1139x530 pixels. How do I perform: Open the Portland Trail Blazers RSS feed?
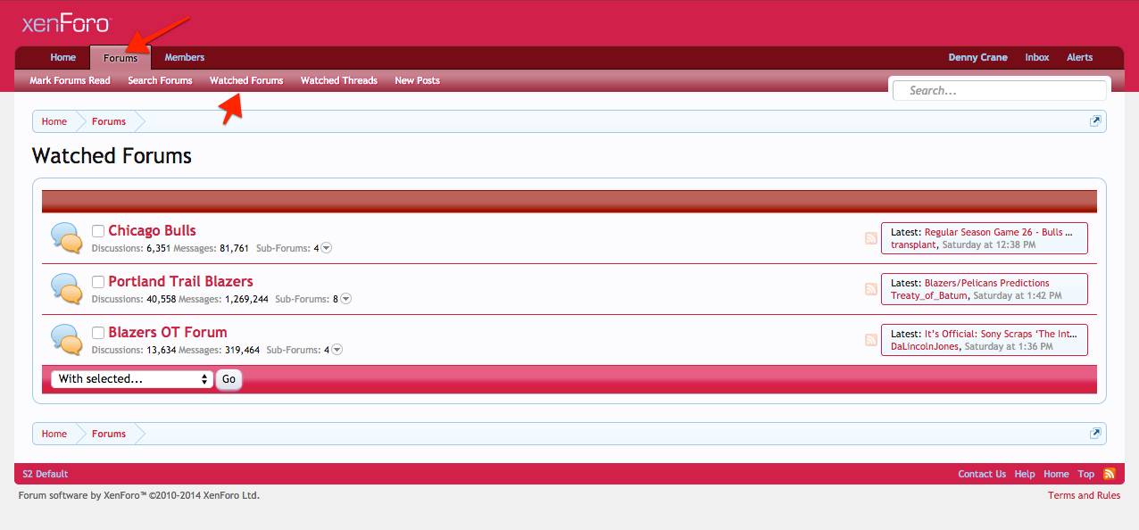click(871, 289)
